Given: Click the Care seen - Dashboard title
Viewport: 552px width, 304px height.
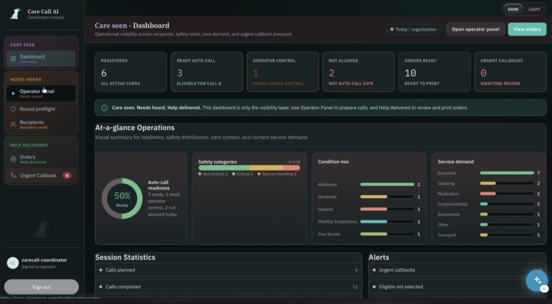Looking at the screenshot, I should click(x=132, y=26).
